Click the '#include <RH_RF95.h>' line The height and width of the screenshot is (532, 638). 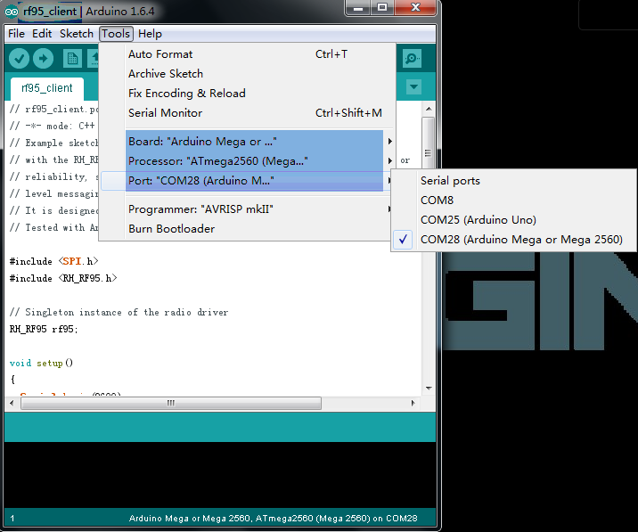pos(63,278)
